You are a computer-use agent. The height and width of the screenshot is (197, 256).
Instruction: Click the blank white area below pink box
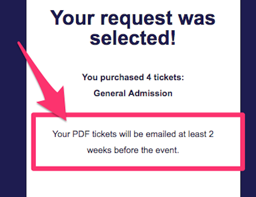click(x=133, y=184)
